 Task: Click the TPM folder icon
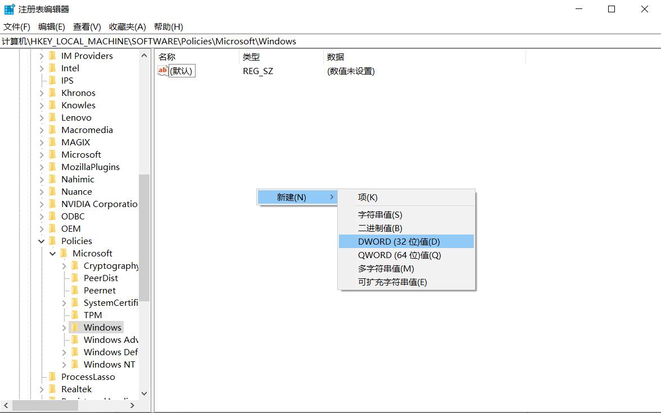(x=75, y=315)
